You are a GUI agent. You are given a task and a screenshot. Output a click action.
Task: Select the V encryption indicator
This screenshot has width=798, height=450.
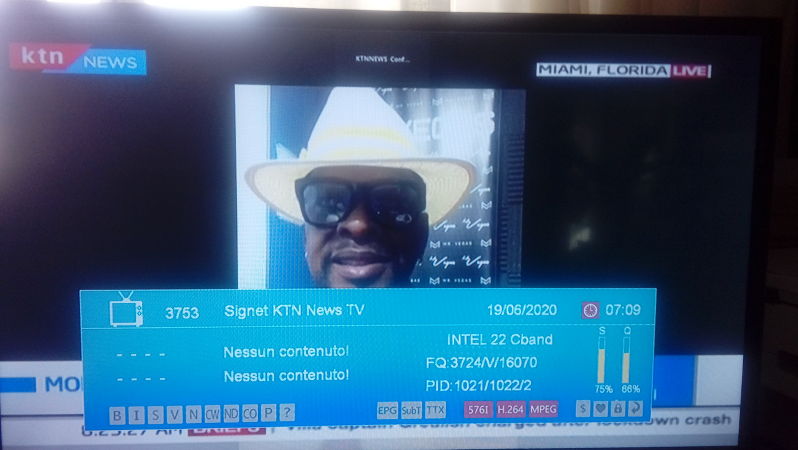(175, 414)
